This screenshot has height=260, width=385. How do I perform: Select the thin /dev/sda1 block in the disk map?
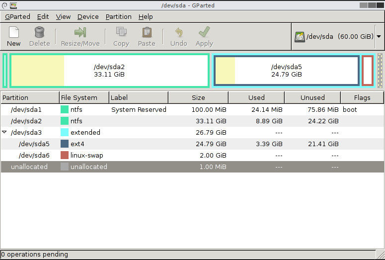(x=4, y=71)
